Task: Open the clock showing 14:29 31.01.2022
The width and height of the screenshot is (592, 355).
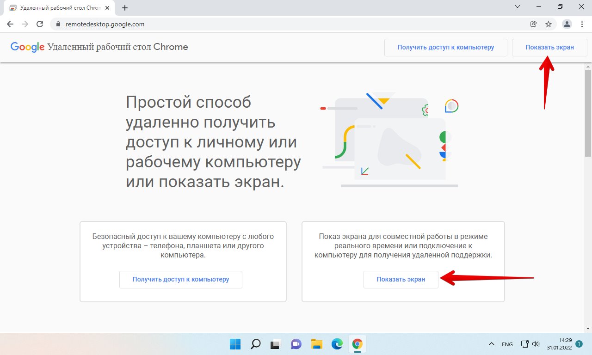Action: [559, 344]
